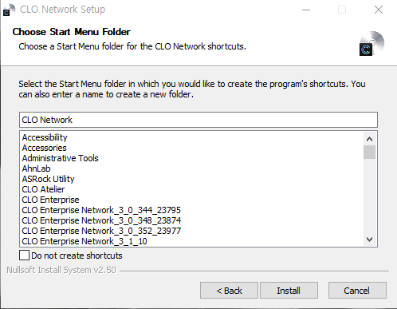397x309 pixels.
Task: Click the folder list scroll down arrow
Action: coord(369,240)
